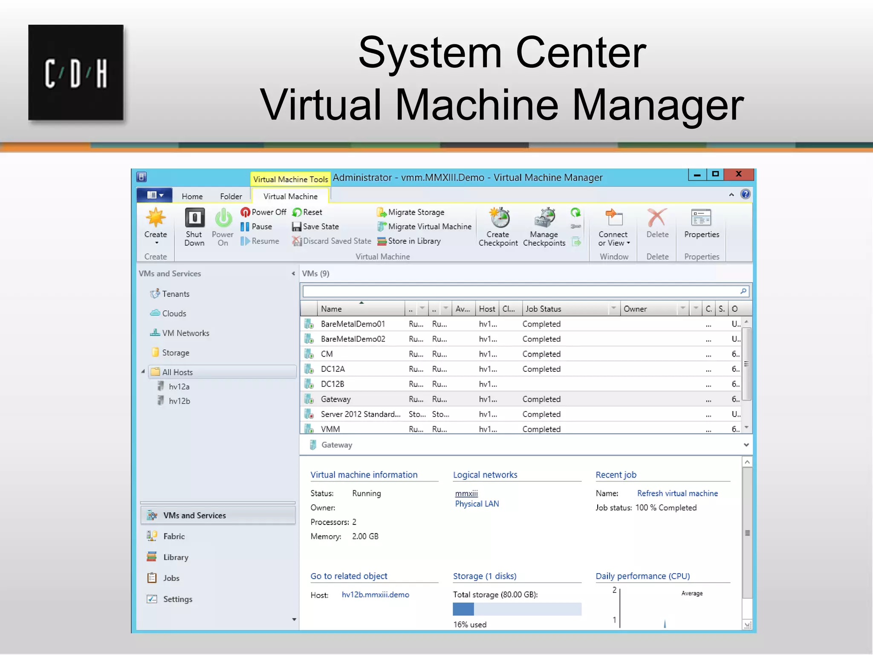Image resolution: width=873 pixels, height=655 pixels.
Task: Click the Total storage 16% used bar
Action: 517,609
